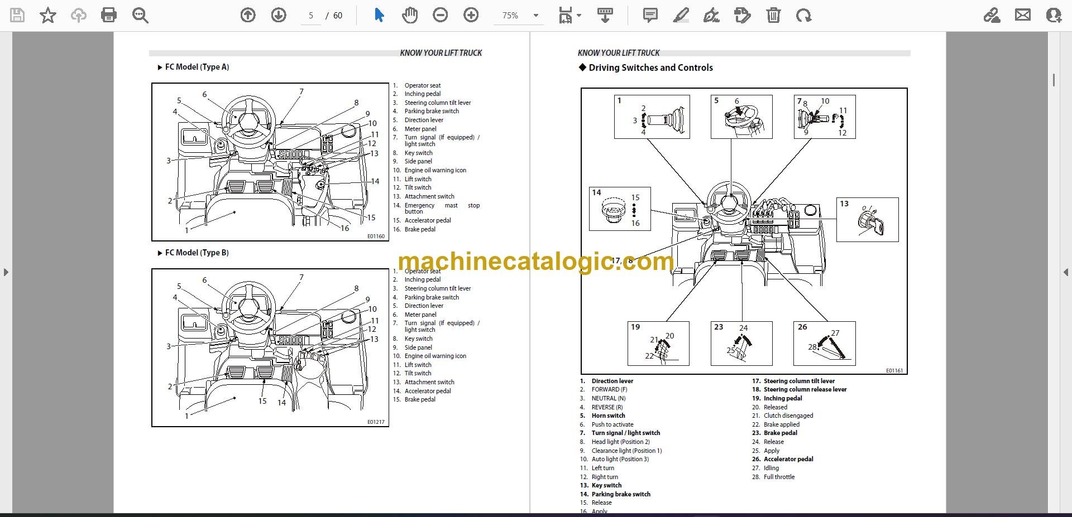
Task: Expand the right tools pane
Action: pos(1066,272)
